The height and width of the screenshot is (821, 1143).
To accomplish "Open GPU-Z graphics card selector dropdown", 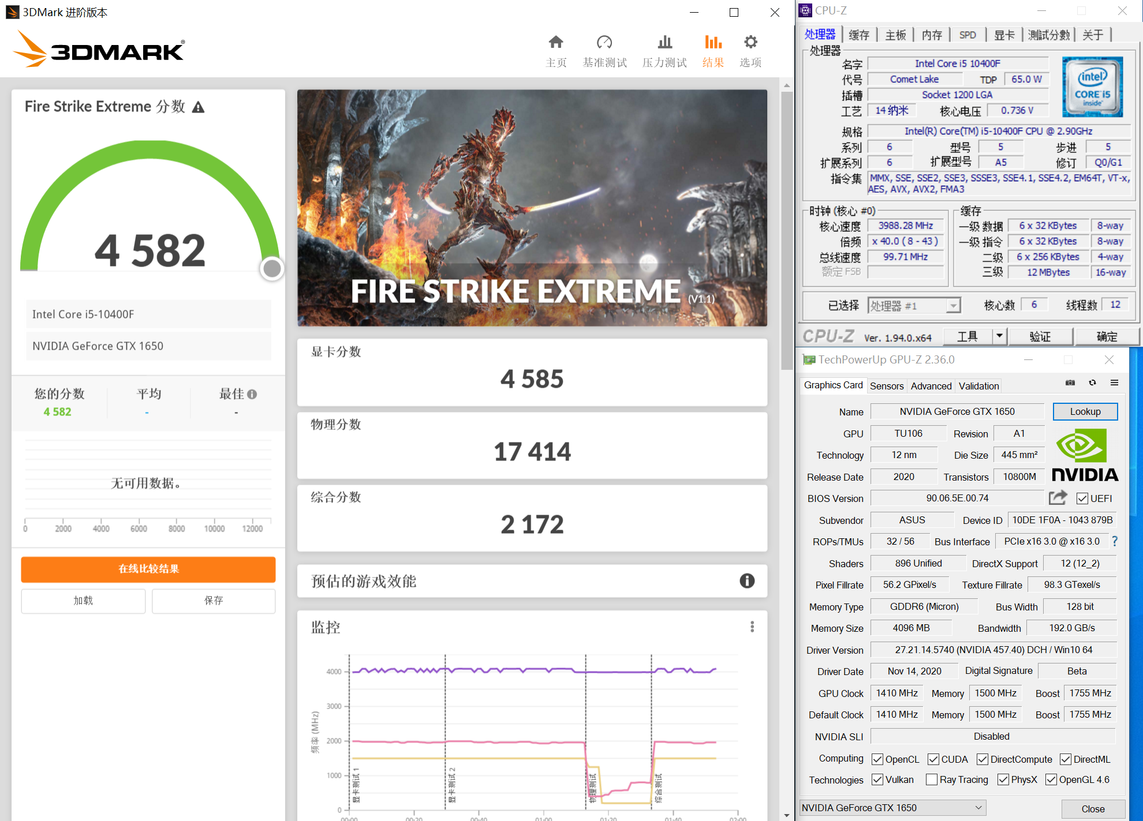I will tap(892, 808).
